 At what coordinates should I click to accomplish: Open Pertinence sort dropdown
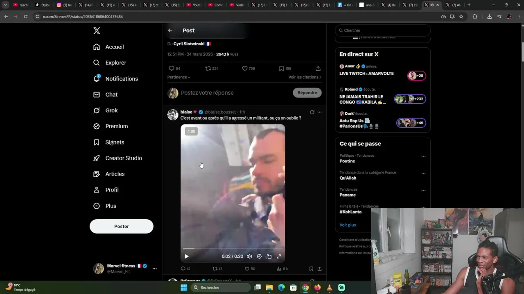(179, 77)
